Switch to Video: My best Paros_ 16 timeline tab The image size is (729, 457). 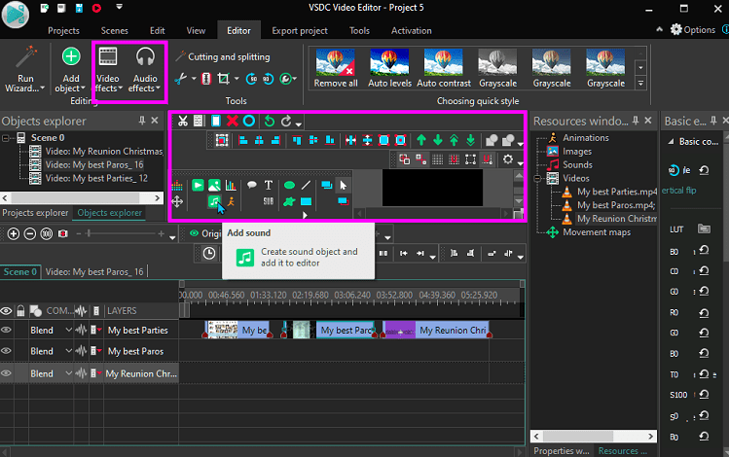click(x=94, y=271)
